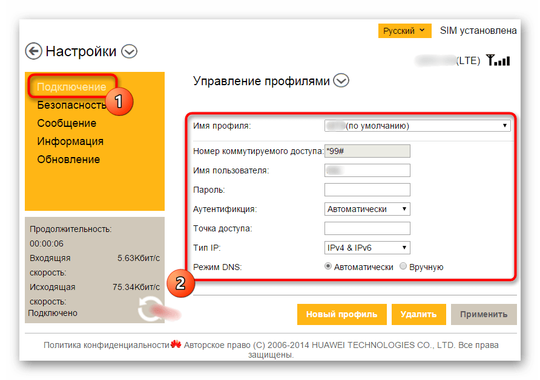Viewport: 540px width, 380px height.
Task: Click the Имя пользователя input field
Action: 367,170
